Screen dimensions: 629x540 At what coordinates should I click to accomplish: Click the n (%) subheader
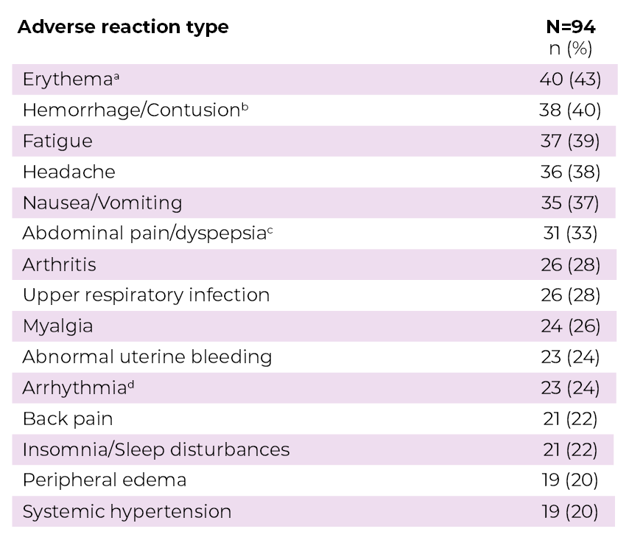pos(570,49)
